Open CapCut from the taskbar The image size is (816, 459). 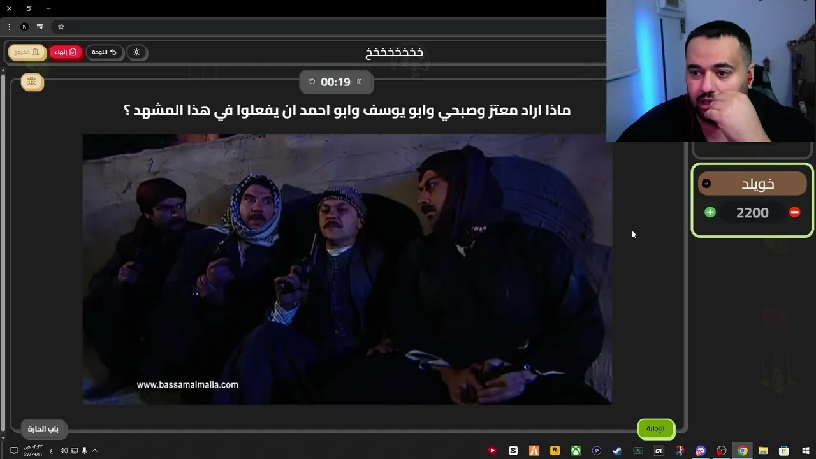(513, 451)
